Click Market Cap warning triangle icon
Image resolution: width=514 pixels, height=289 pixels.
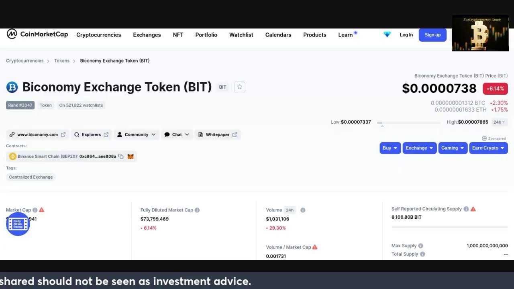42,210
